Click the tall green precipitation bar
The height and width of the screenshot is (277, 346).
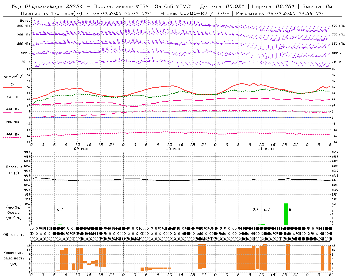tap(286, 214)
